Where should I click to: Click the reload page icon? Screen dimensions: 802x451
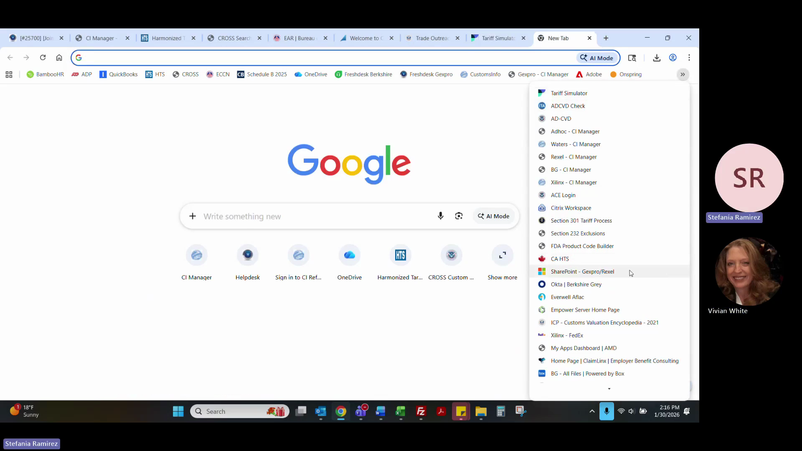pos(43,58)
